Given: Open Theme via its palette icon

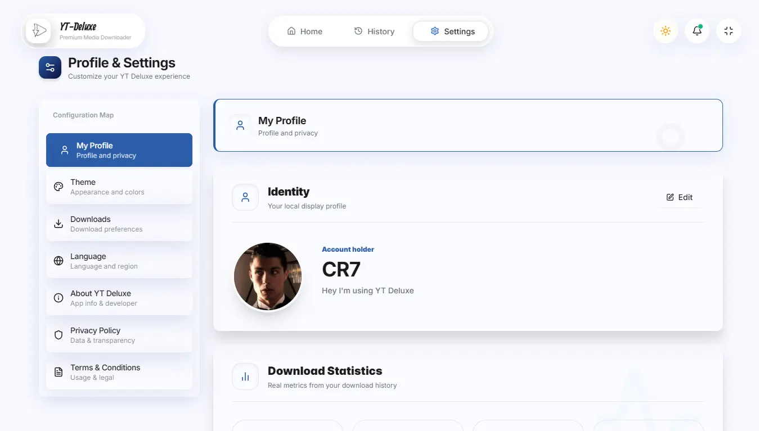Looking at the screenshot, I should point(59,187).
